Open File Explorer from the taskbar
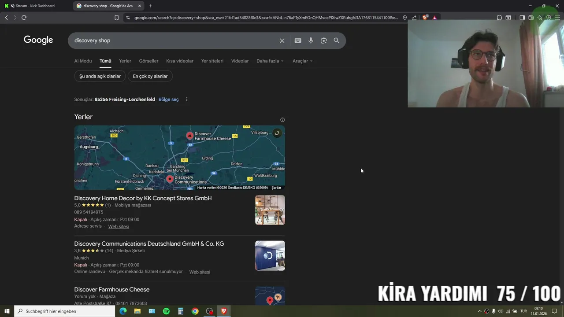564x317 pixels. coord(137,311)
